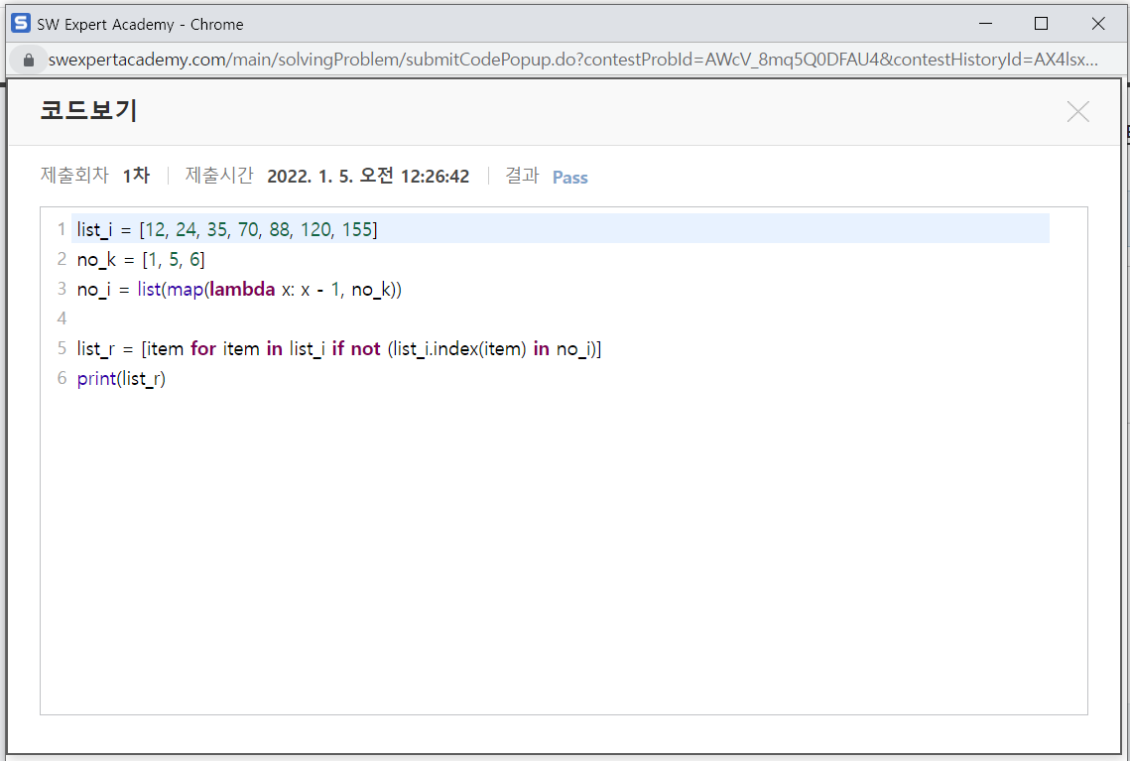Click the 코드보기 heading
The width and height of the screenshot is (1130, 761).
coord(88,110)
